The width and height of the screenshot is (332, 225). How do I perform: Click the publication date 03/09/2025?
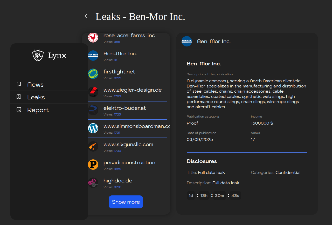click(x=200, y=139)
